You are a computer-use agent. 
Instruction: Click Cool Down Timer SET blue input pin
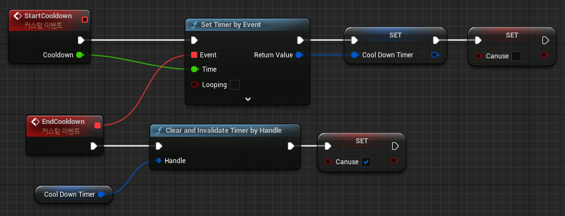pyautogui.click(x=355, y=55)
